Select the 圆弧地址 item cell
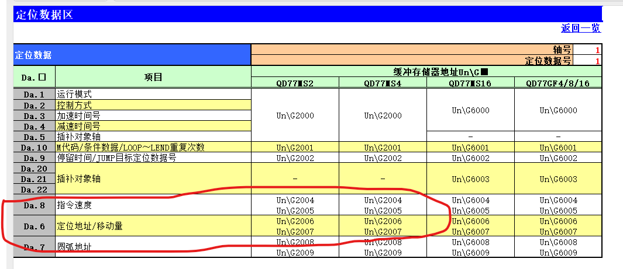 (153, 247)
